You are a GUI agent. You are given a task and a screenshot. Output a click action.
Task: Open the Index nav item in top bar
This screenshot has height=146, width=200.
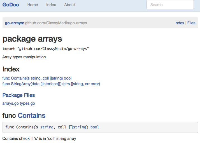pyautogui.click(x=51, y=5)
